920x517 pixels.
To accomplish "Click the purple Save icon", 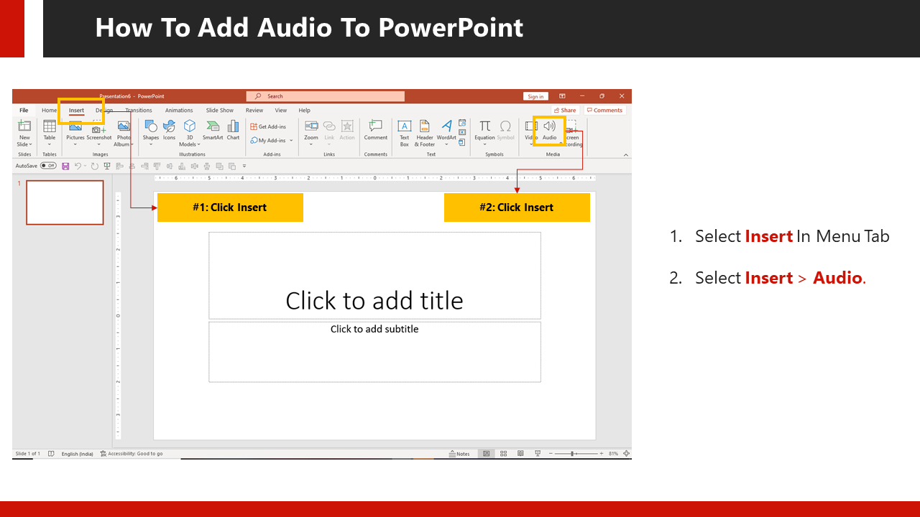I will pos(65,166).
